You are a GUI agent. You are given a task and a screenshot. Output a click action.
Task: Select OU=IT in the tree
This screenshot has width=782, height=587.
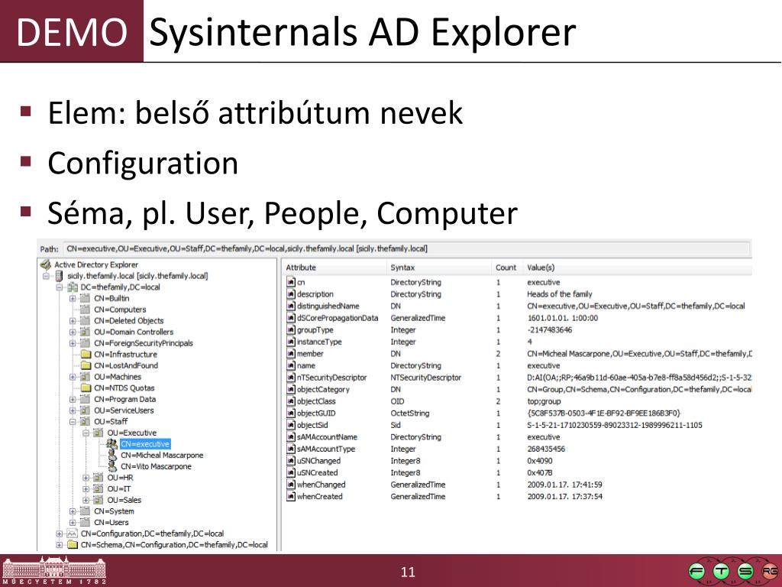118,488
